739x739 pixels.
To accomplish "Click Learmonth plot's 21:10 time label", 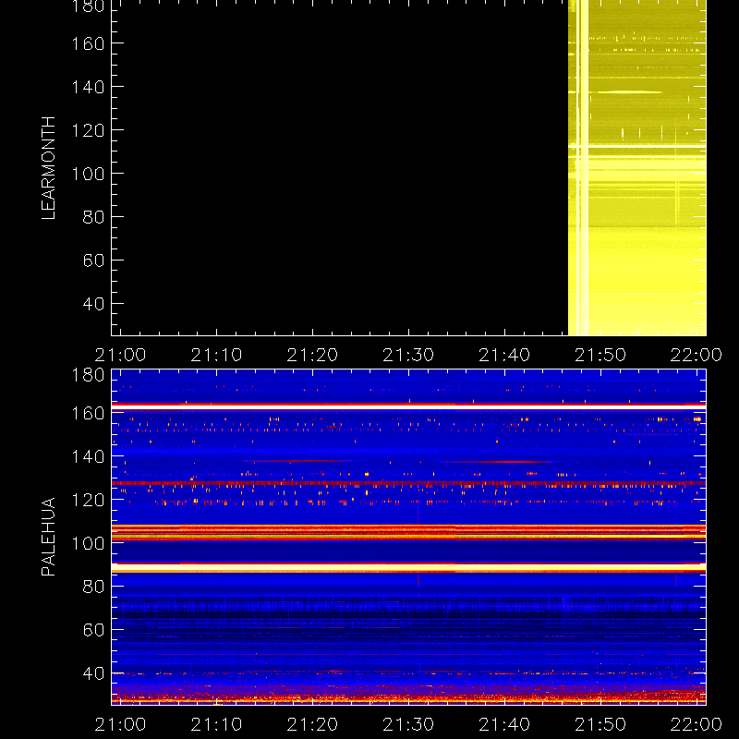I will pyautogui.click(x=216, y=355).
